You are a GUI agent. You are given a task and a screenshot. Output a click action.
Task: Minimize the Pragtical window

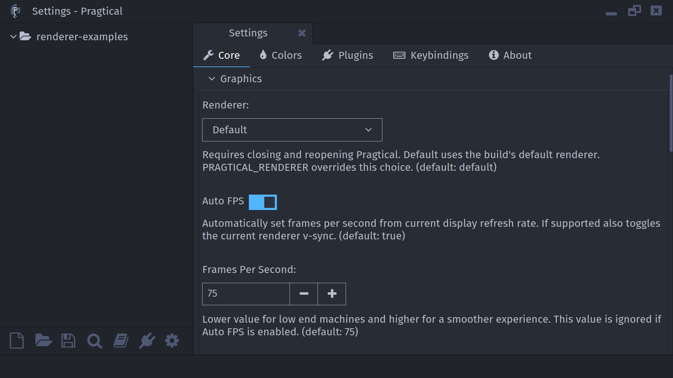[611, 14]
